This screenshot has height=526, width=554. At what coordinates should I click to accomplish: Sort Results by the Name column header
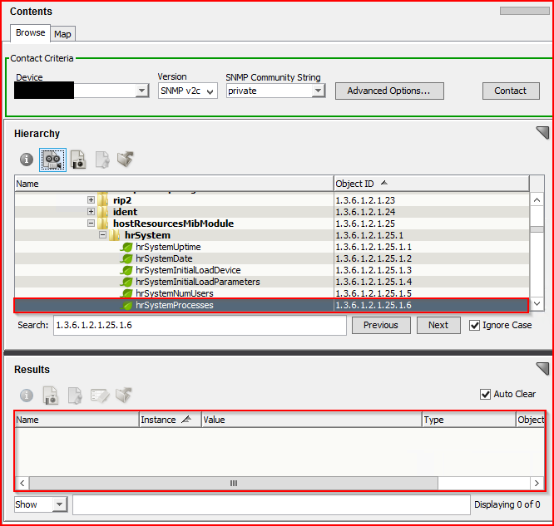click(x=77, y=420)
